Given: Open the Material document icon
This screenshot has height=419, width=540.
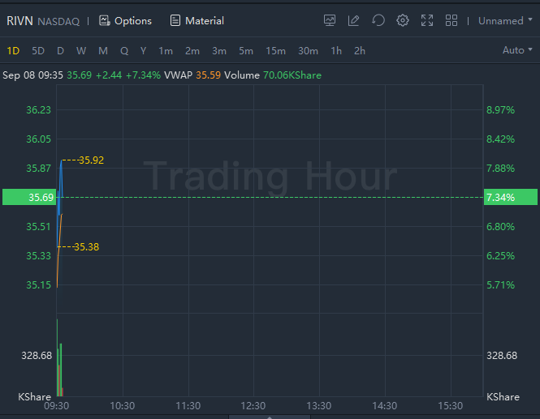Looking at the screenshot, I should [175, 21].
